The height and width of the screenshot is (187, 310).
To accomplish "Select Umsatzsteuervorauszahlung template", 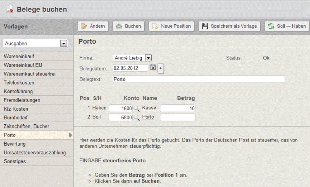I will pyautogui.click(x=35, y=153).
